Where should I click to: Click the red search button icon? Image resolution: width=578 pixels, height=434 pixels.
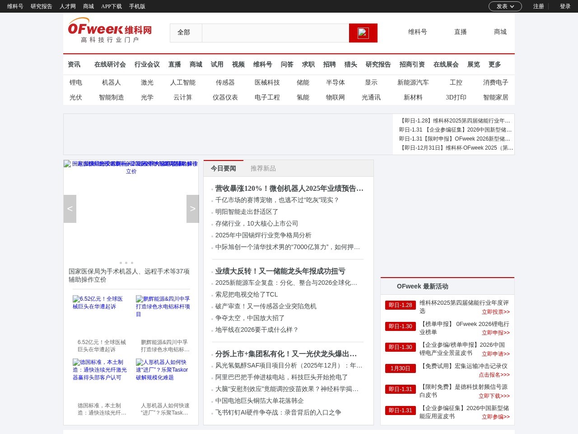tap(363, 33)
